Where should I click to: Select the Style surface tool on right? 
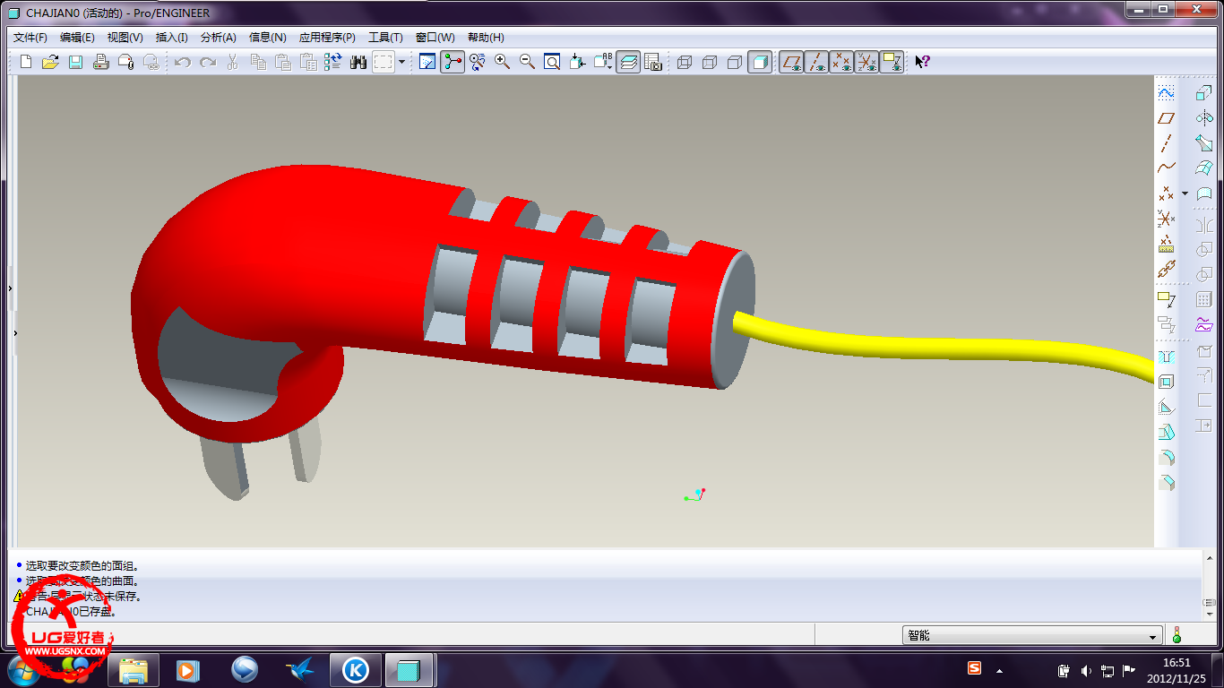point(1204,193)
